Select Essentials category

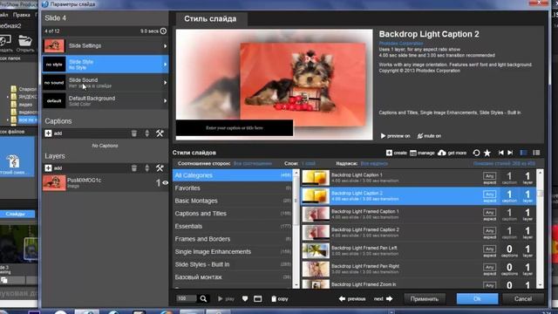233,227
